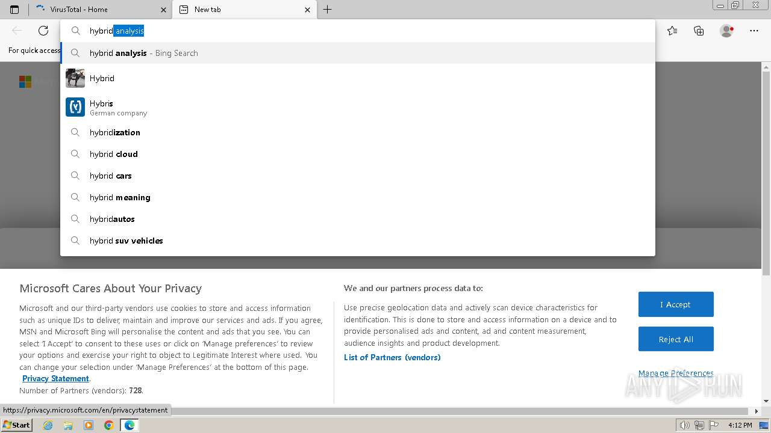Open List of Partners (vendors) link
Image resolution: width=771 pixels, height=433 pixels.
point(392,357)
